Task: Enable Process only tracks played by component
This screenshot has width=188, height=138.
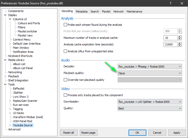Action: pos(66,95)
